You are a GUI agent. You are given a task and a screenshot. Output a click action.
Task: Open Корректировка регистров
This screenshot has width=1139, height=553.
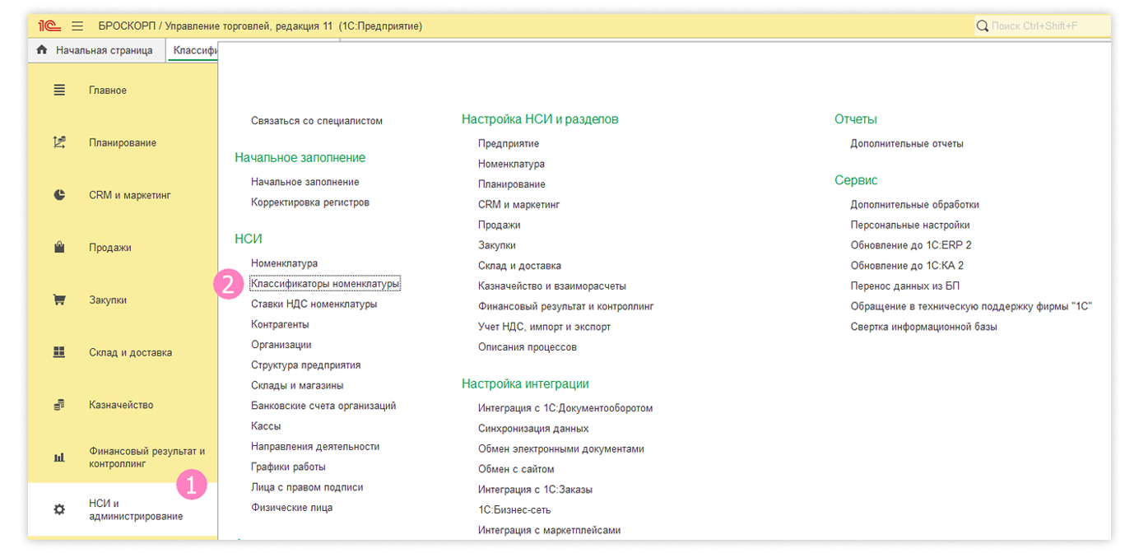(310, 202)
